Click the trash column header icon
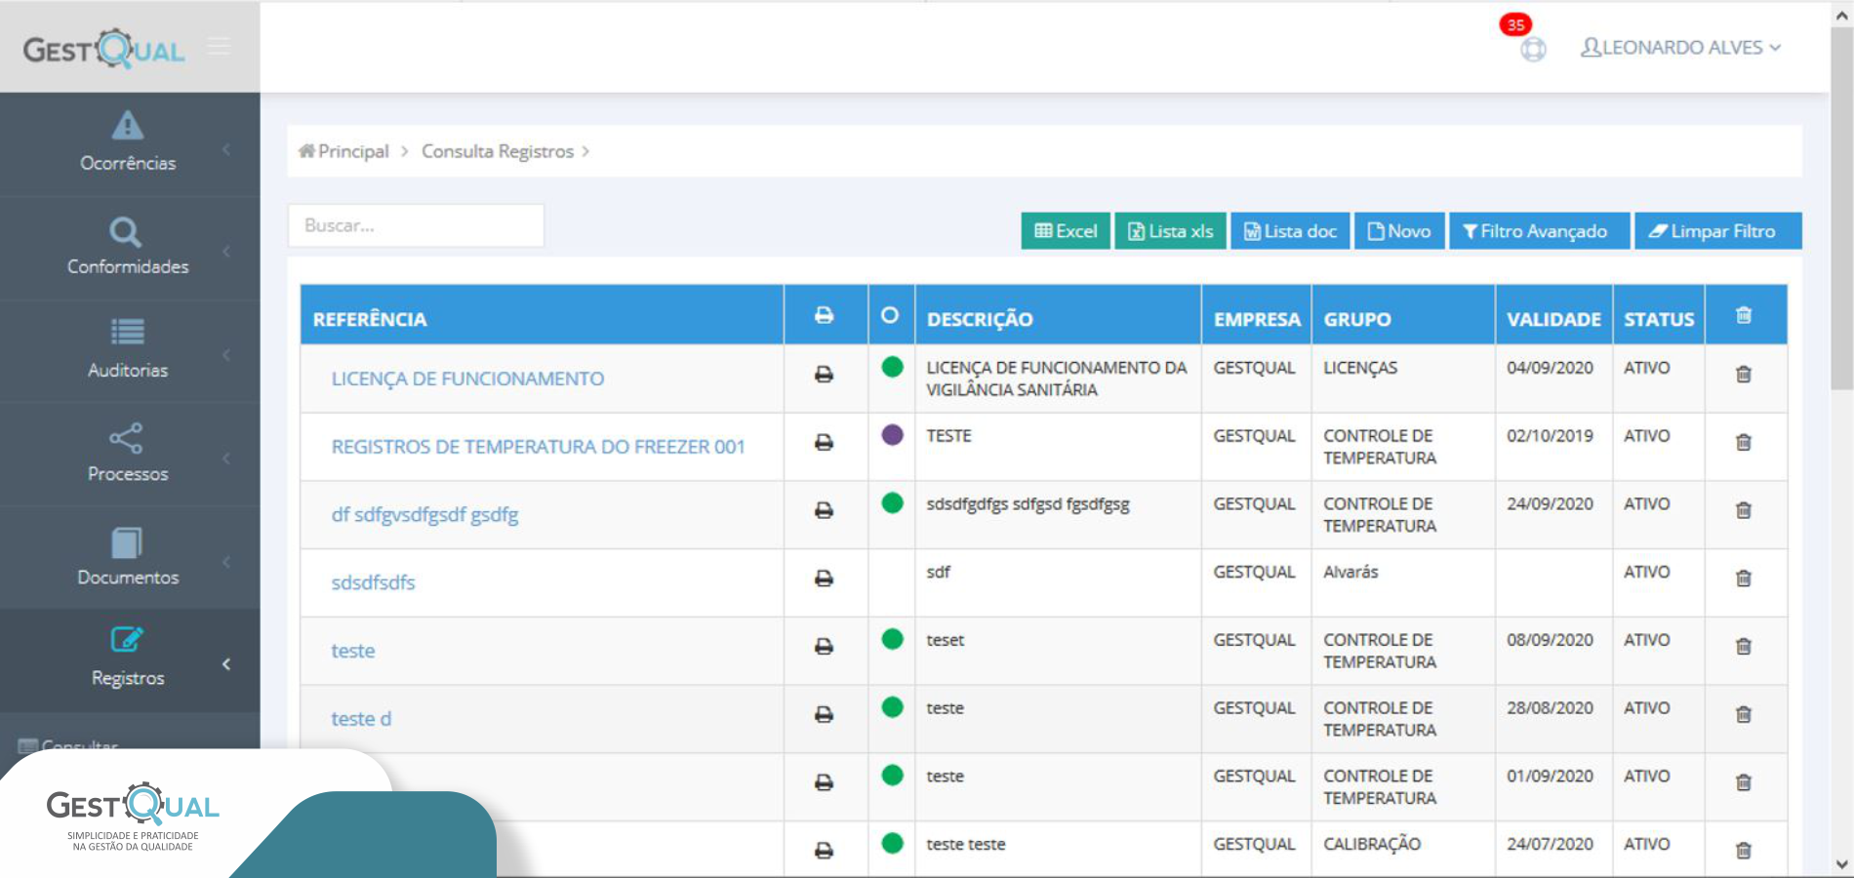This screenshot has height=878, width=1854. click(x=1744, y=315)
